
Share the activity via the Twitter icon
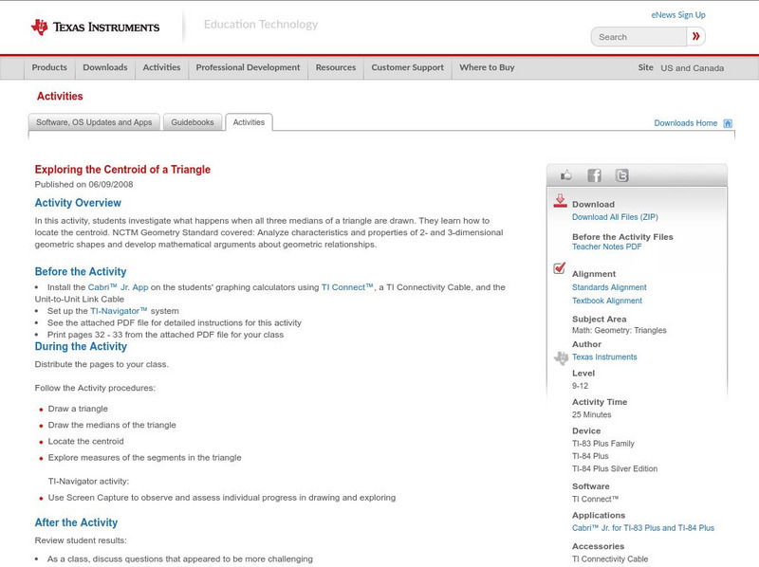[622, 175]
